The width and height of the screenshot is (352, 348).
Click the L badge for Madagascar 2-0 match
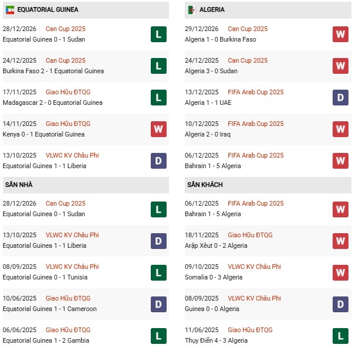[158, 97]
